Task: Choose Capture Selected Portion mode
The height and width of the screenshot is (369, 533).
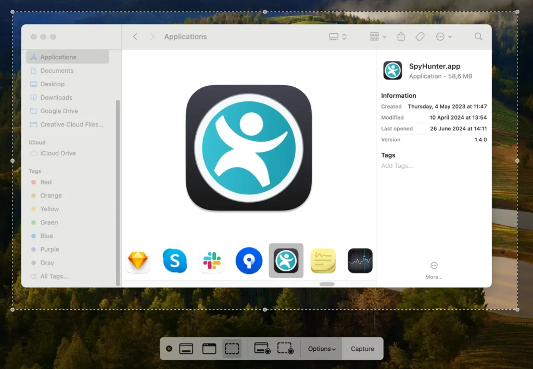Action: (x=232, y=349)
